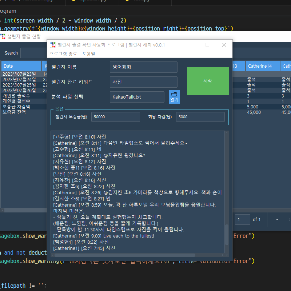Select the KakaoTalk.txt file path field
This screenshot has height=291, width=291.
(x=137, y=97)
